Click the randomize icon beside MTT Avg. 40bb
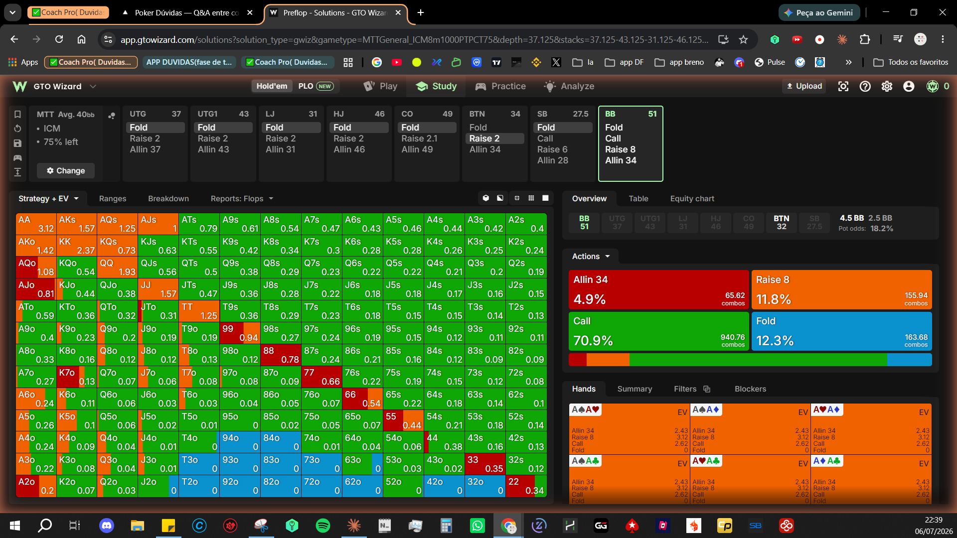 tap(112, 115)
